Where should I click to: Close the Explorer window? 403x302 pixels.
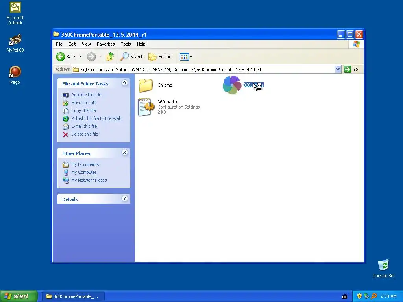pyautogui.click(x=359, y=35)
